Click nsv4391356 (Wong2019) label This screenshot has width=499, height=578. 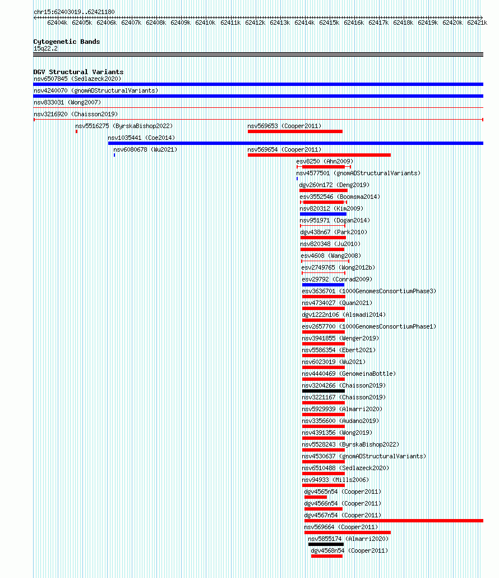pyautogui.click(x=337, y=433)
